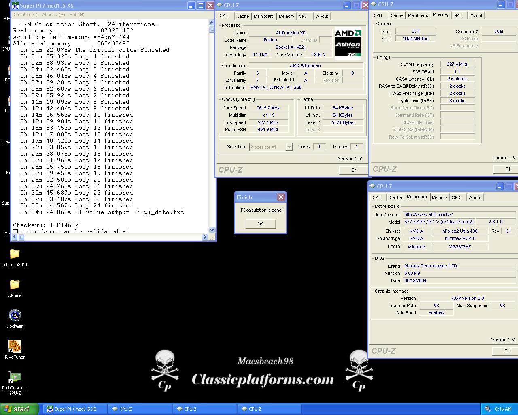518x415 pixels.
Task: Click the nForce2 Ultra 400 chipset field
Action: [460, 231]
